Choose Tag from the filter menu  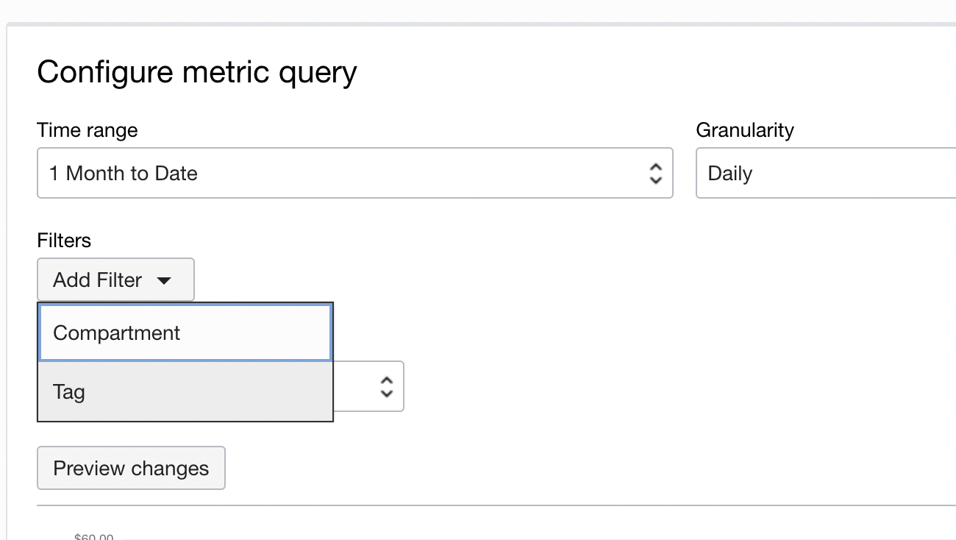(x=185, y=392)
